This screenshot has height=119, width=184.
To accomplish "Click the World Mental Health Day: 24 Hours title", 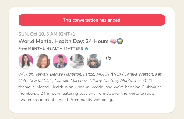I will (x=63, y=41).
